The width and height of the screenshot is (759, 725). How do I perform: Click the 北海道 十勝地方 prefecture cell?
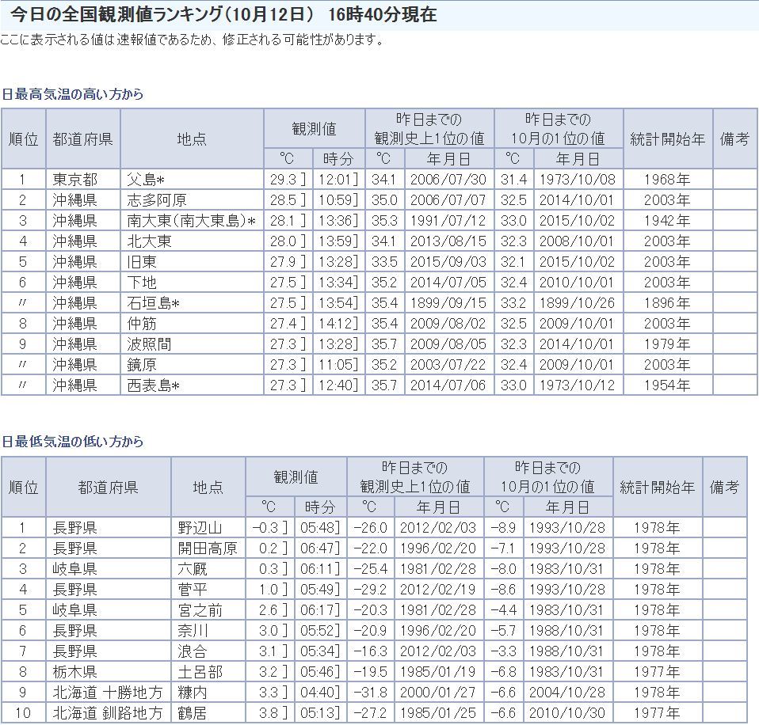point(108,693)
